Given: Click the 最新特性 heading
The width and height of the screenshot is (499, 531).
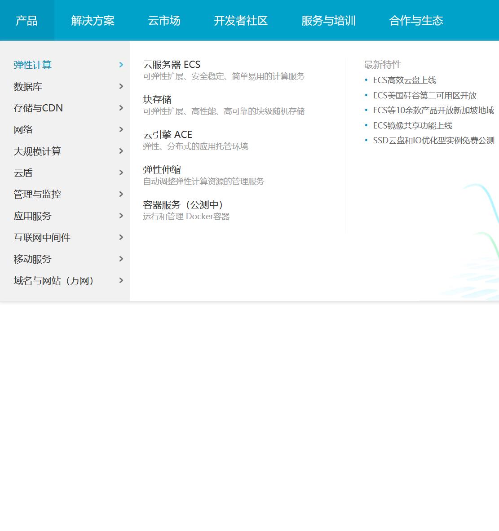Looking at the screenshot, I should [383, 64].
